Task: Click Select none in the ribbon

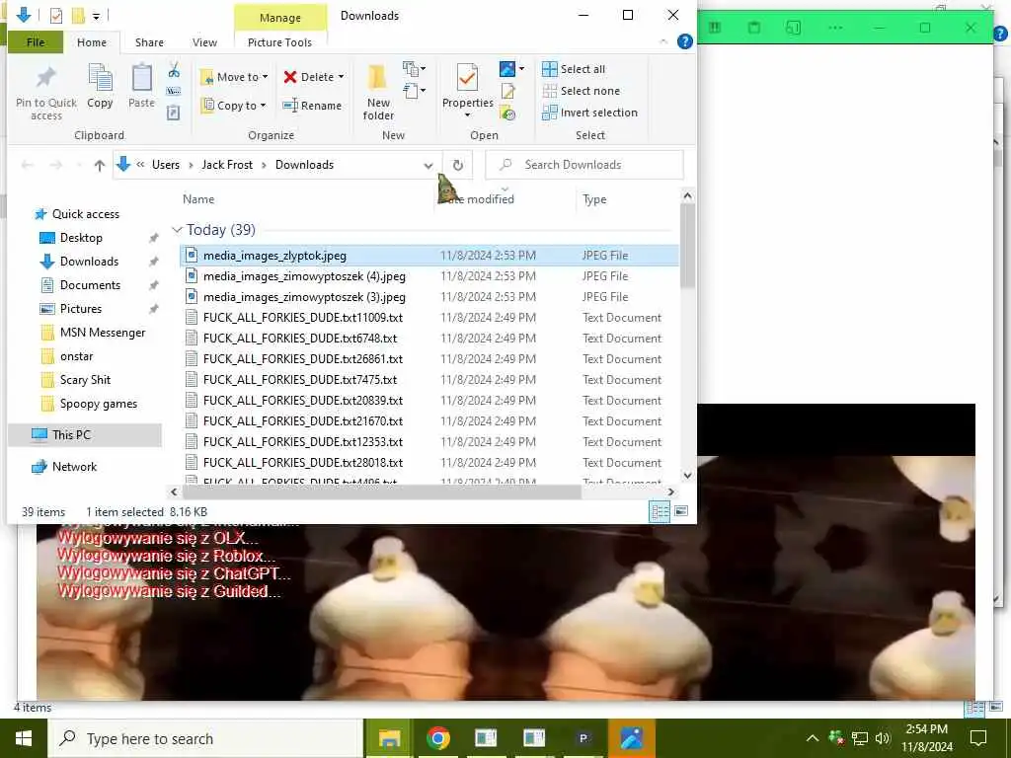Action: [x=581, y=91]
